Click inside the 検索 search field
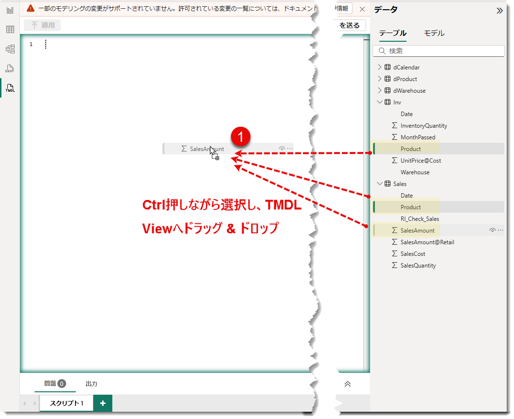Image resolution: width=514 pixels, height=419 pixels. pyautogui.click(x=438, y=51)
